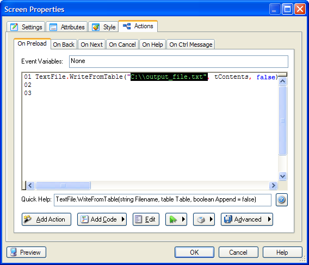
Task: Click the Quick Help text field
Action: coord(163,200)
